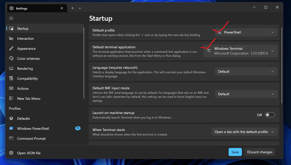Save the settings changes

(x=235, y=152)
